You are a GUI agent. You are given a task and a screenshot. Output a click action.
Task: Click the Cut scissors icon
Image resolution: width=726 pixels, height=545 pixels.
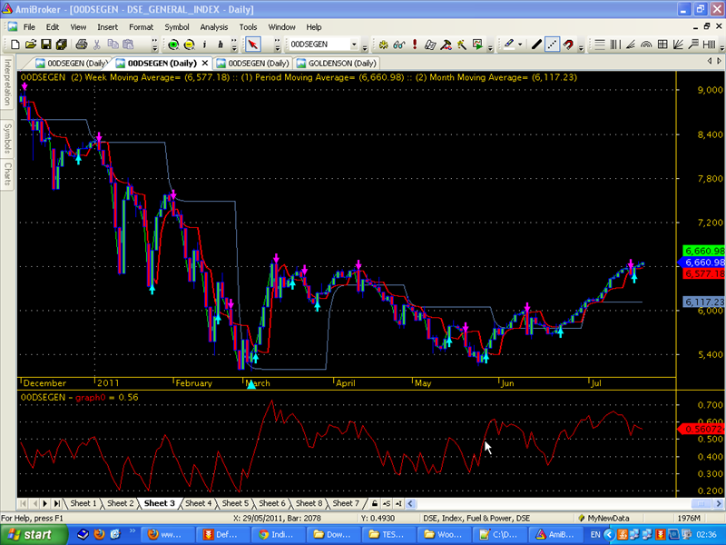pos(97,45)
